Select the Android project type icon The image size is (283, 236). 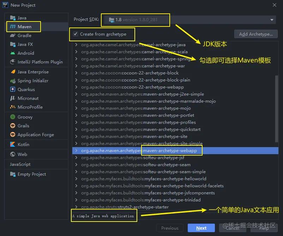point(13,53)
